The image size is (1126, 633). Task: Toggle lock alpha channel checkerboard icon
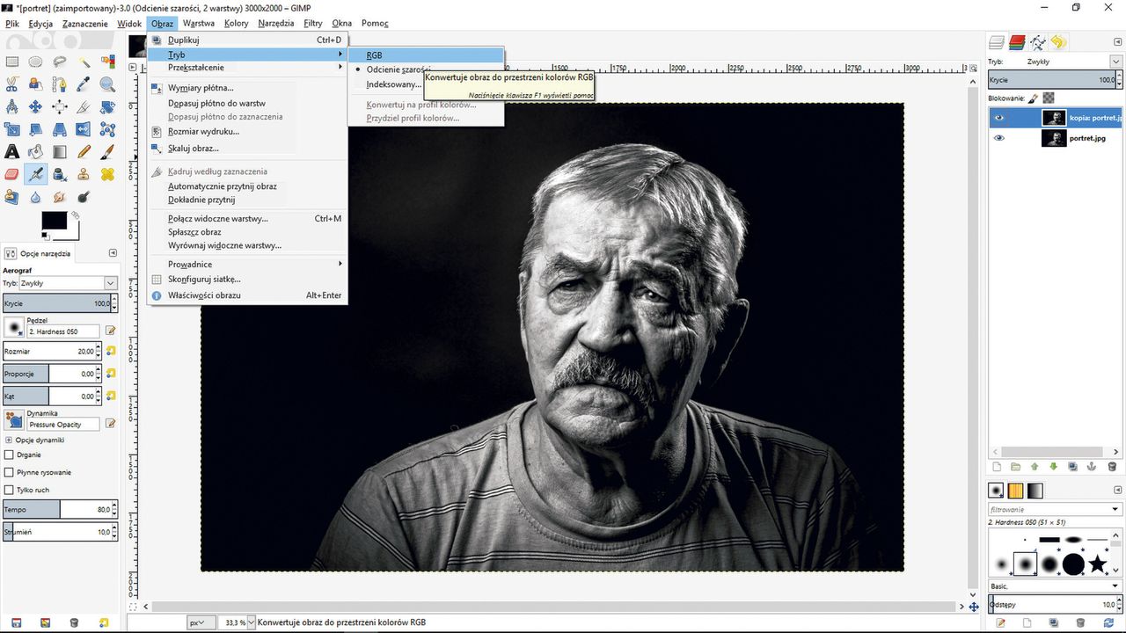click(x=1049, y=98)
